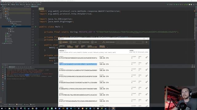Copy mnemonic via icon beside MNEMONIC label
The width and height of the screenshot is (197, 110).
pos(66,51)
